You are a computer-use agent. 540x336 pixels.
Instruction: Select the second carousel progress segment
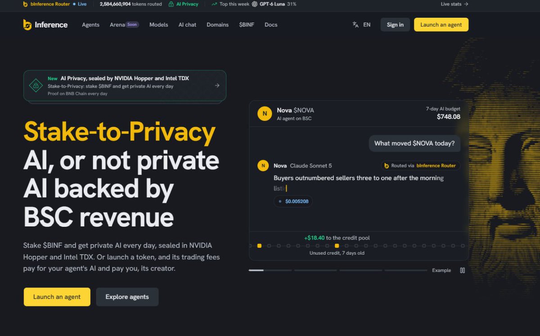pyautogui.click(x=315, y=270)
